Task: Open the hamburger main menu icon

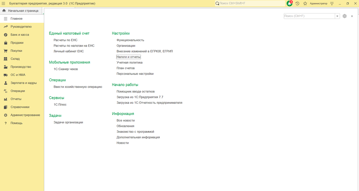Action: pyautogui.click(x=3, y=4)
